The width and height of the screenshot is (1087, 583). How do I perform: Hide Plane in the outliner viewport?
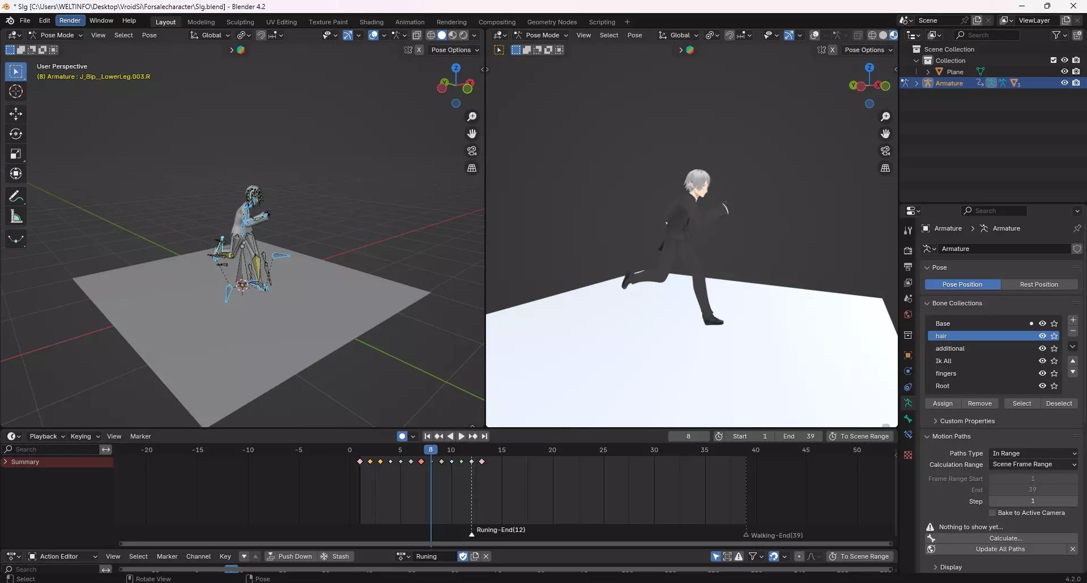[1064, 71]
